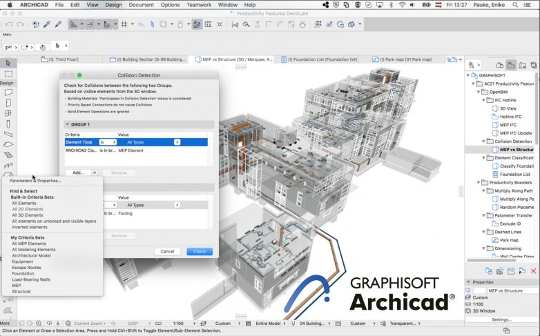Click the Check button in Collision Detection

coord(200,251)
